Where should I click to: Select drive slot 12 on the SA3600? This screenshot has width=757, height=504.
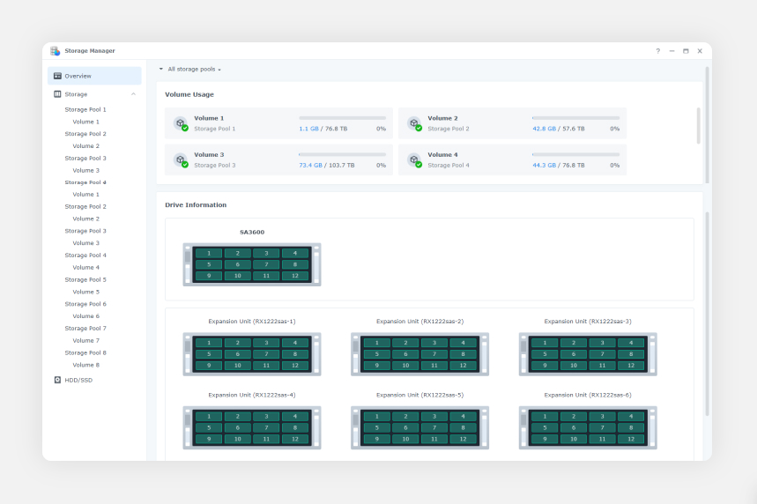click(295, 276)
